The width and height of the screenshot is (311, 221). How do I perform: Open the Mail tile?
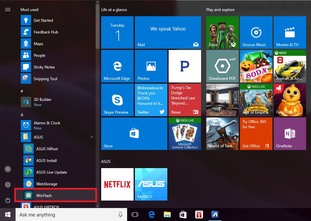168,32
